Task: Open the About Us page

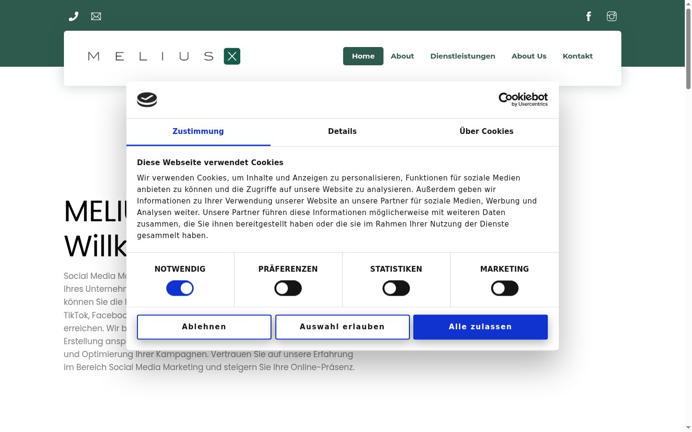Action: 529,56
